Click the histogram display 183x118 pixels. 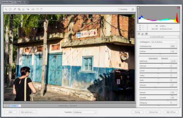point(158,15)
